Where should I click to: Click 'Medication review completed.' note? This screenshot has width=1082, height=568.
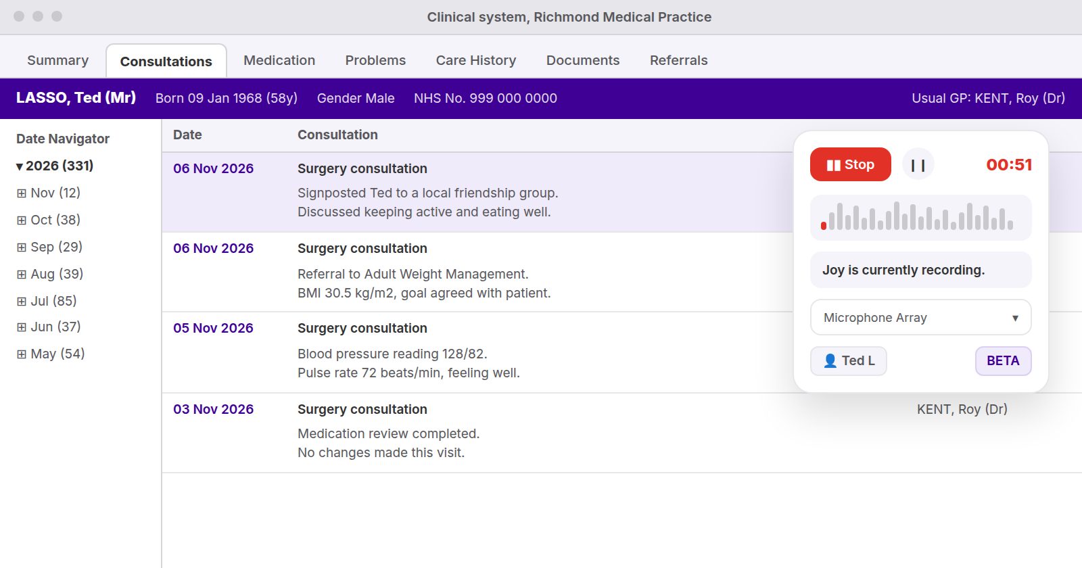click(x=388, y=433)
